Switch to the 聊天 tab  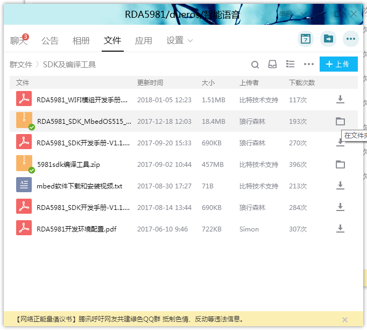click(x=19, y=40)
